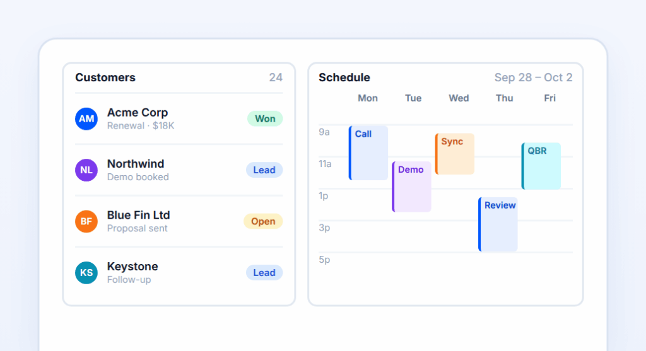The height and width of the screenshot is (351, 646).
Task: Click the customers count 24
Action: pyautogui.click(x=276, y=78)
